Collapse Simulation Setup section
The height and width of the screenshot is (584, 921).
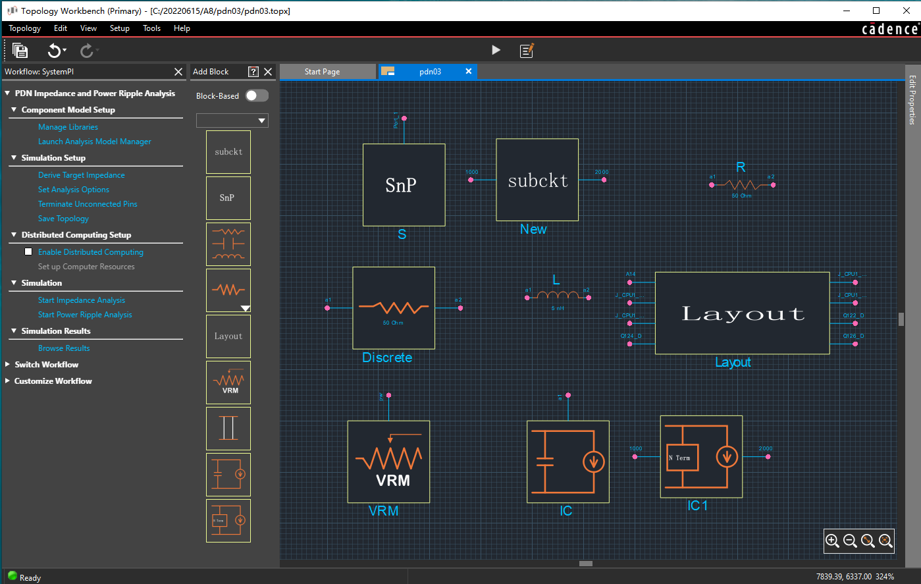click(x=14, y=158)
